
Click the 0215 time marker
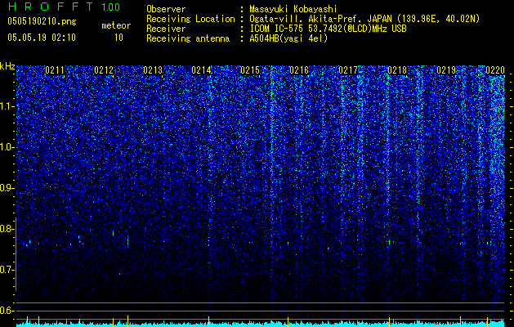click(250, 70)
